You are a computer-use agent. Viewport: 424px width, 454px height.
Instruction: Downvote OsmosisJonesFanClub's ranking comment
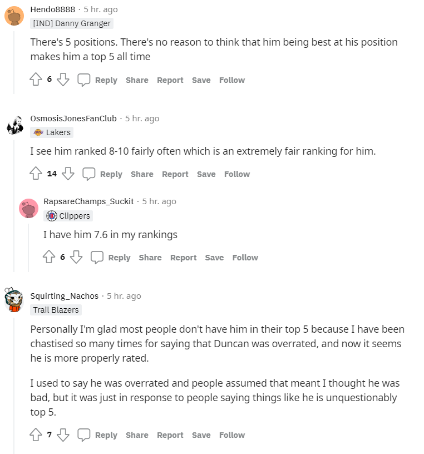tap(68, 174)
